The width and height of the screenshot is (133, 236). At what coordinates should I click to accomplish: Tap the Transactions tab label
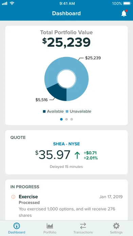(x=83, y=232)
